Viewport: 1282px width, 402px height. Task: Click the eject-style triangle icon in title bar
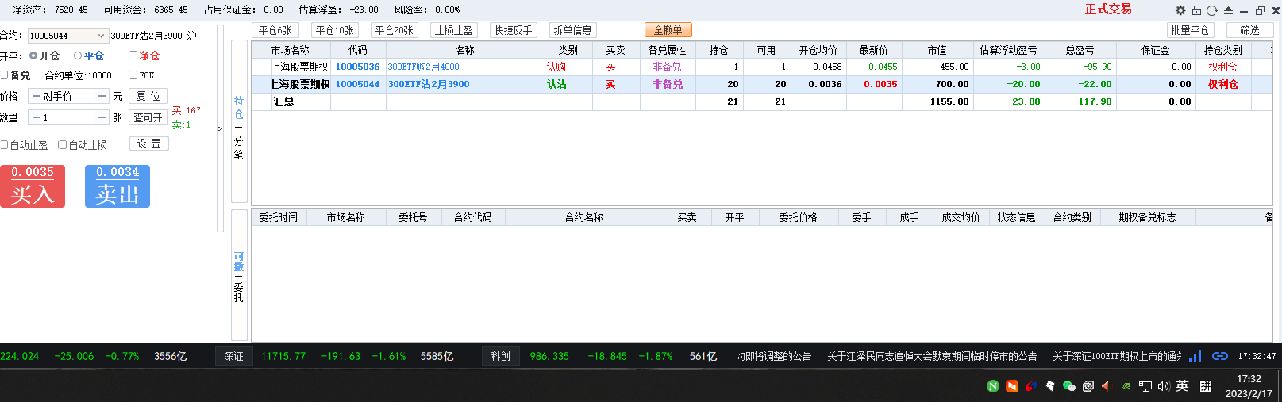(x=1228, y=10)
